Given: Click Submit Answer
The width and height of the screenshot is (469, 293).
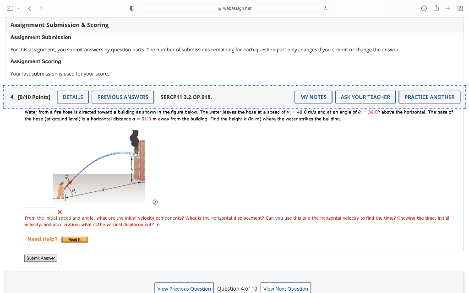Looking at the screenshot, I should (40, 258).
